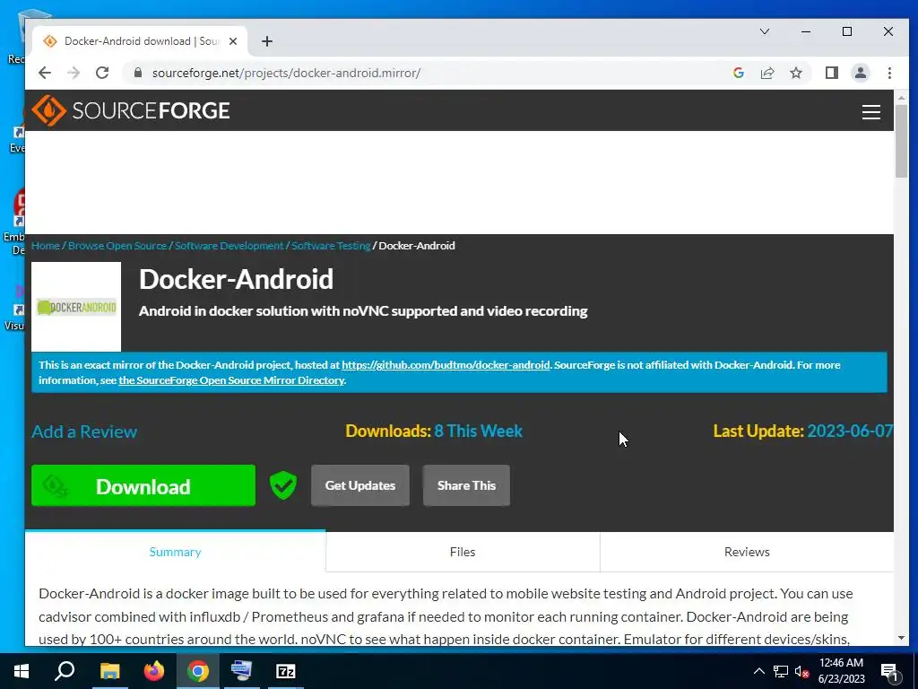Screen dimensions: 918x689
Task: Open Windows taskbar search
Action: click(65, 671)
